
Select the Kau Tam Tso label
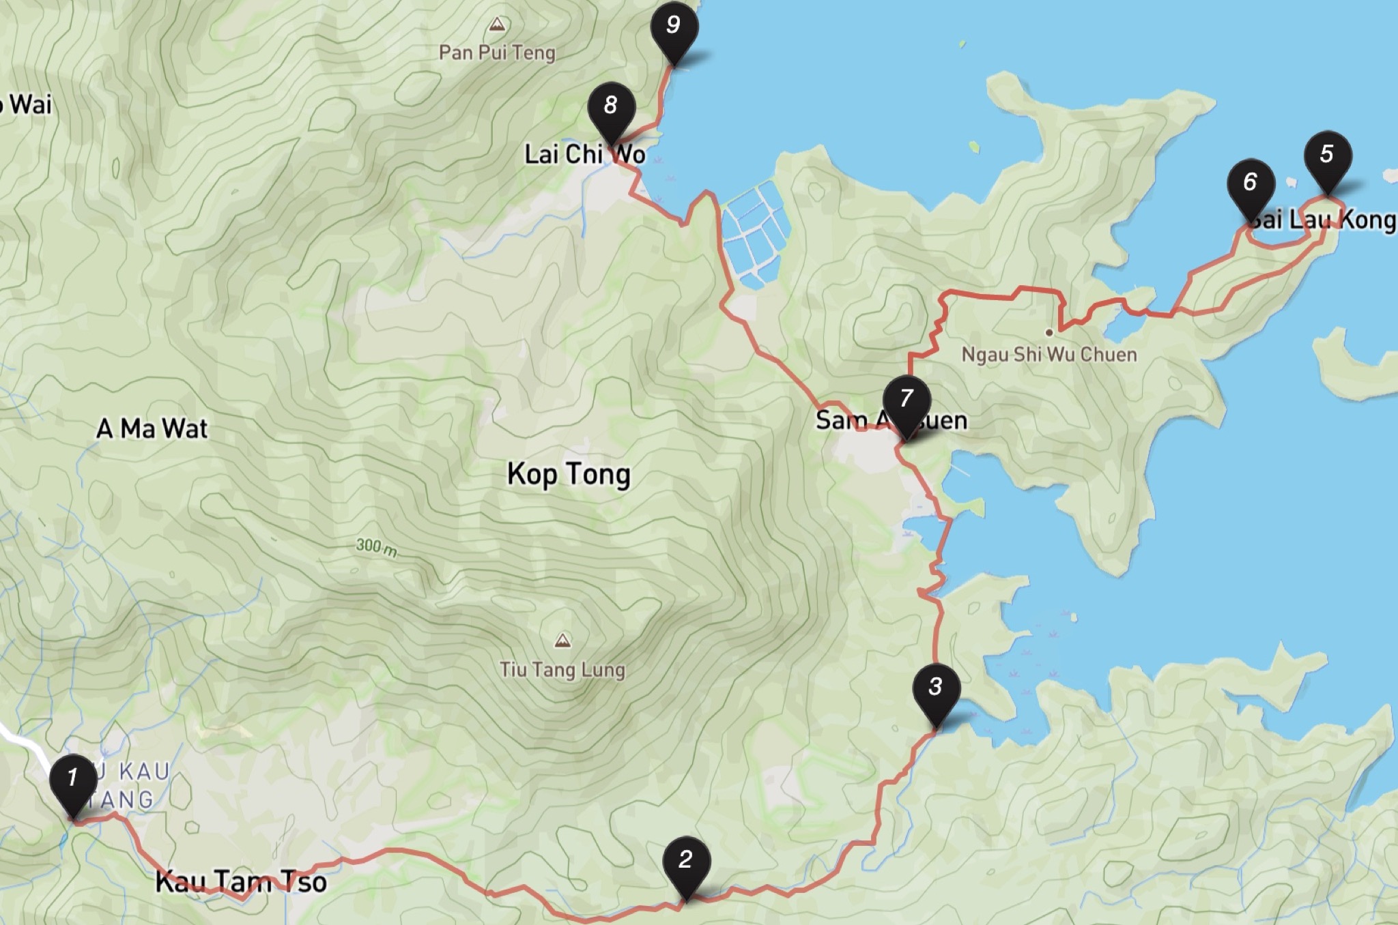241,882
